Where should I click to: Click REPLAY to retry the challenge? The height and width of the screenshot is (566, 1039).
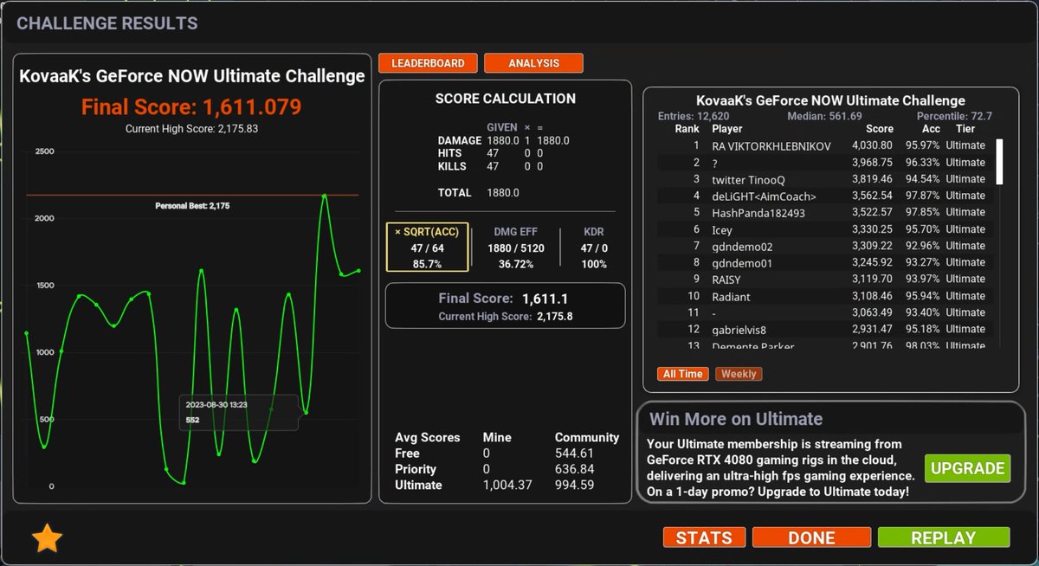(944, 537)
